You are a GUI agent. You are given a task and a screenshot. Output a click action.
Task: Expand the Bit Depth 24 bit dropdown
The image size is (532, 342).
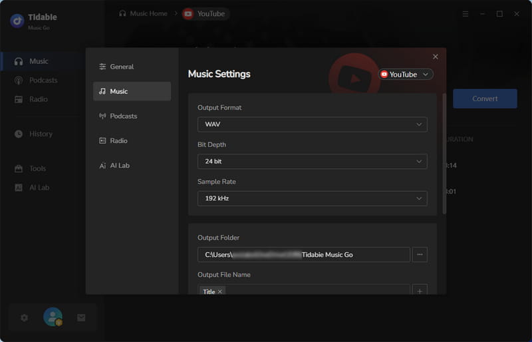(312, 161)
